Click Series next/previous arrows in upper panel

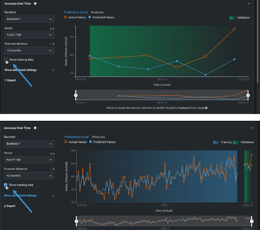[x=52, y=29]
